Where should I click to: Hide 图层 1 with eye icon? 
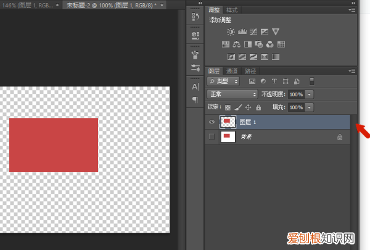point(212,122)
